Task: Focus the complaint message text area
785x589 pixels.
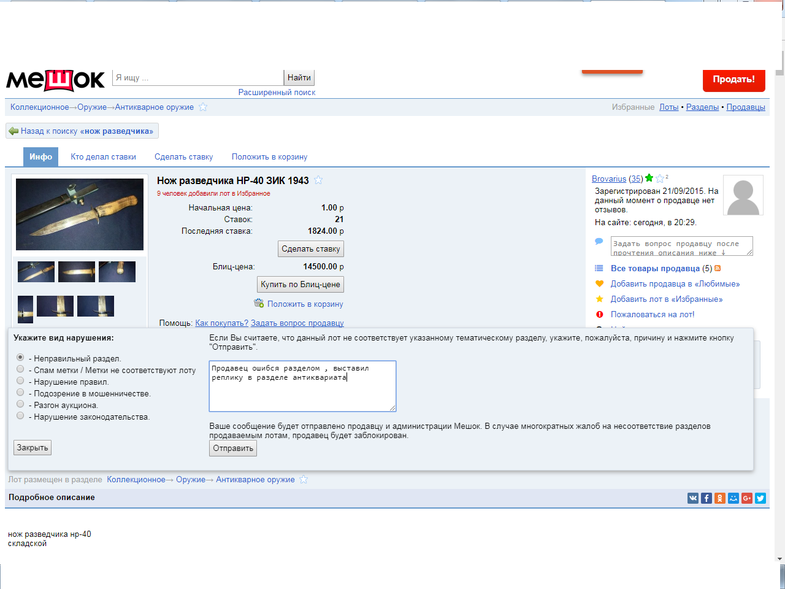Action: point(302,386)
